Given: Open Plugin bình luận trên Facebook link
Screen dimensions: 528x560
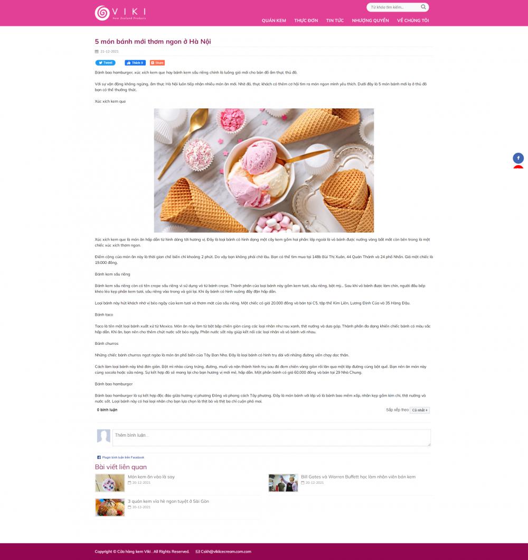Looking at the screenshot, I should 123,457.
